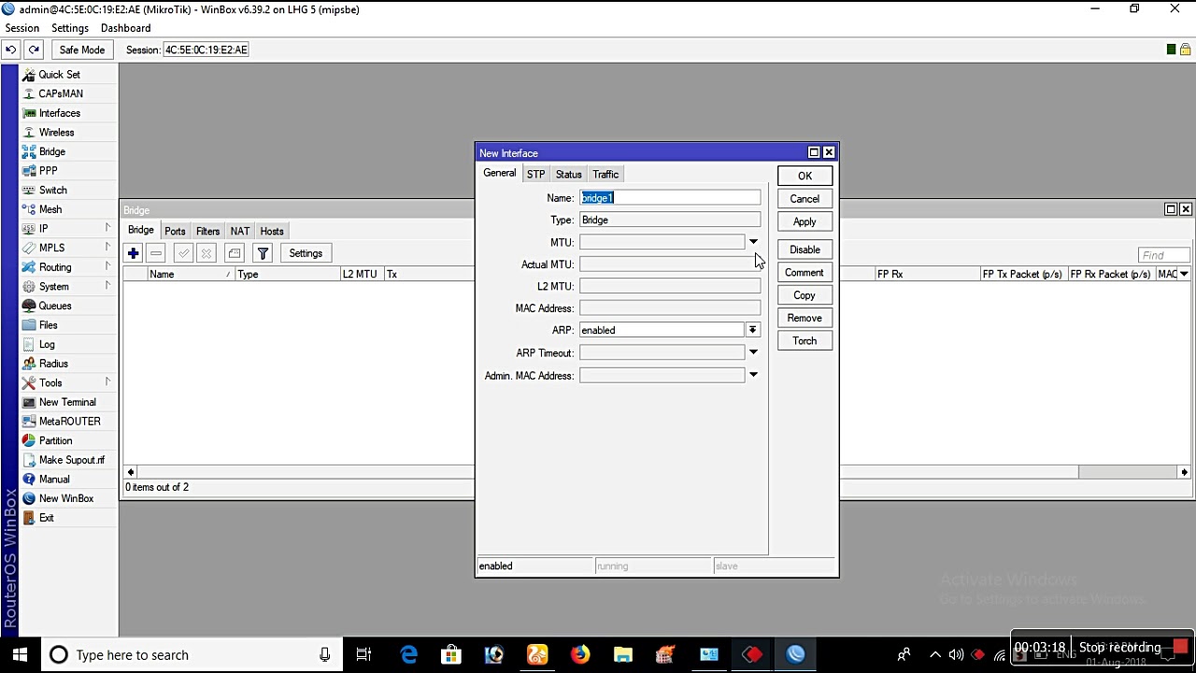1196x673 pixels.
Task: Open the Bridge sidebar entry
Action: [x=52, y=151]
